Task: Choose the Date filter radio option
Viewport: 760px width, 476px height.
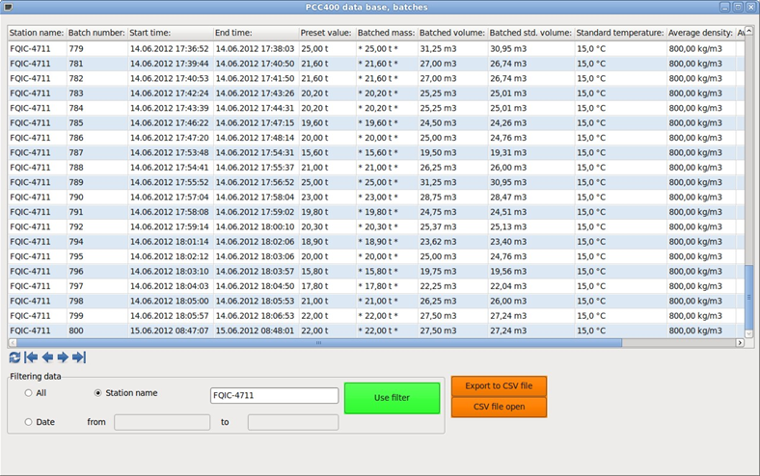Action: 29,422
